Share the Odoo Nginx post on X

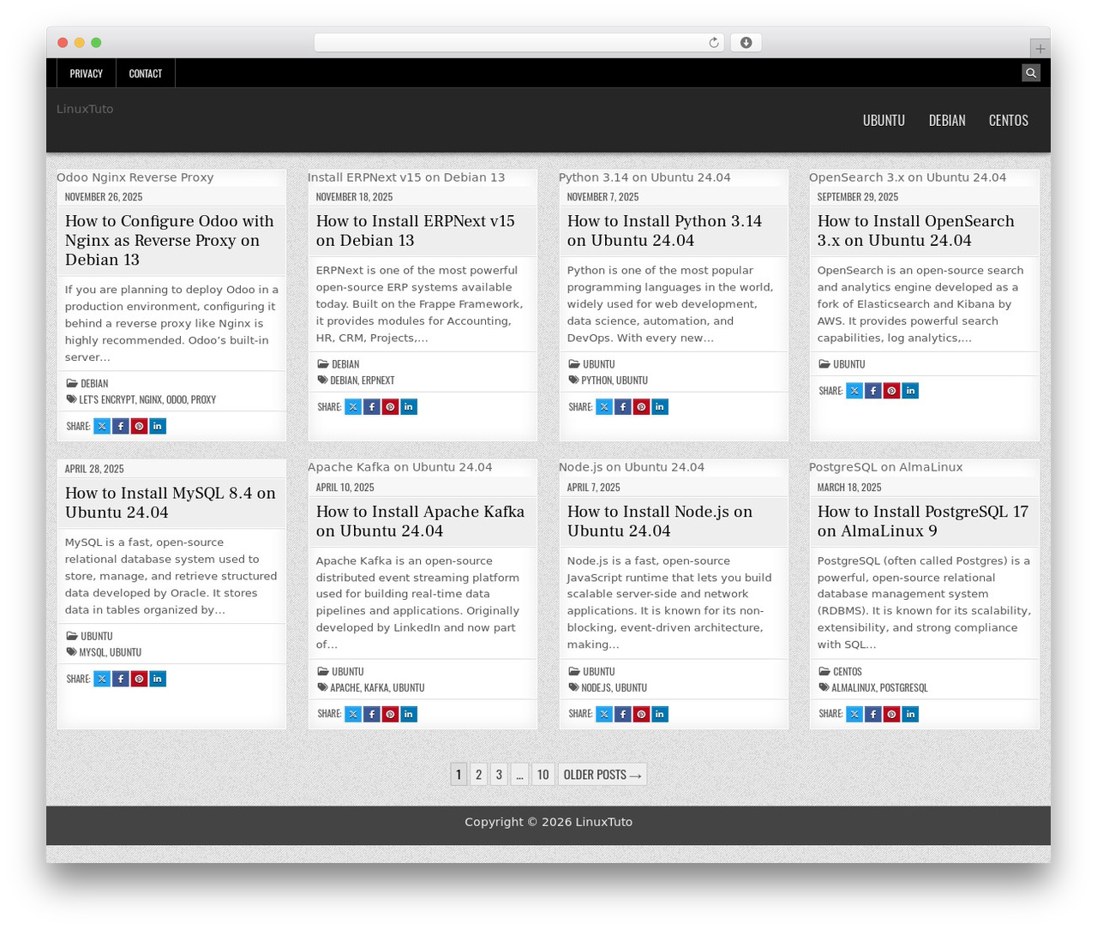point(102,426)
